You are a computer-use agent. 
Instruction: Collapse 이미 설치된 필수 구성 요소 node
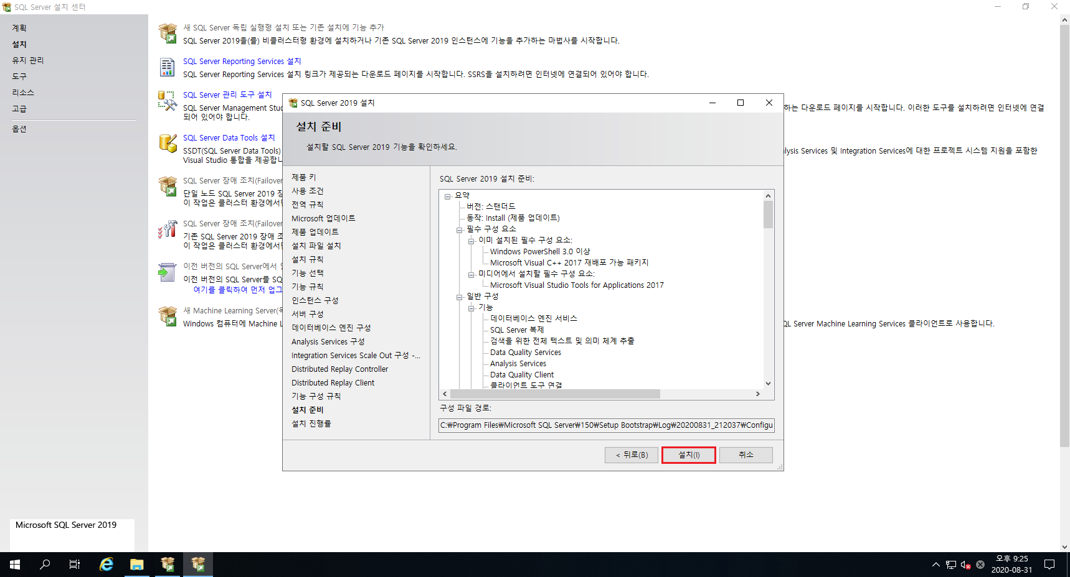point(471,241)
